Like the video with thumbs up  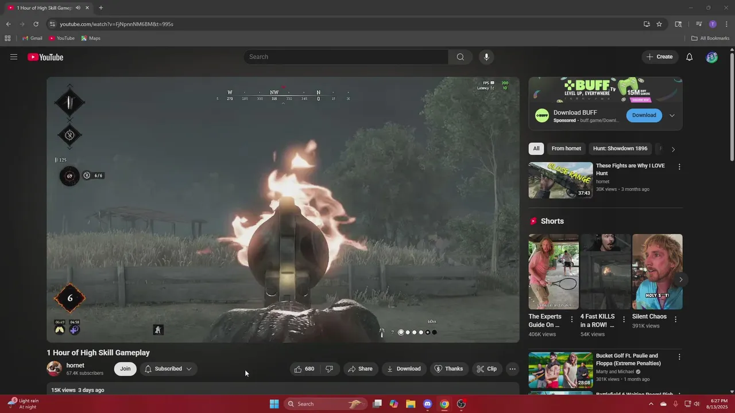coord(304,369)
